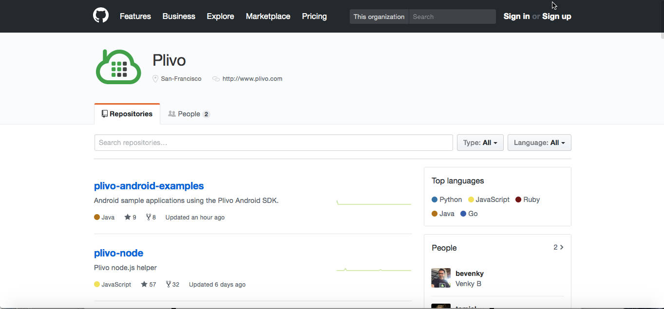The image size is (664, 309).
Task: Click the Search repositories input field
Action: tap(273, 143)
